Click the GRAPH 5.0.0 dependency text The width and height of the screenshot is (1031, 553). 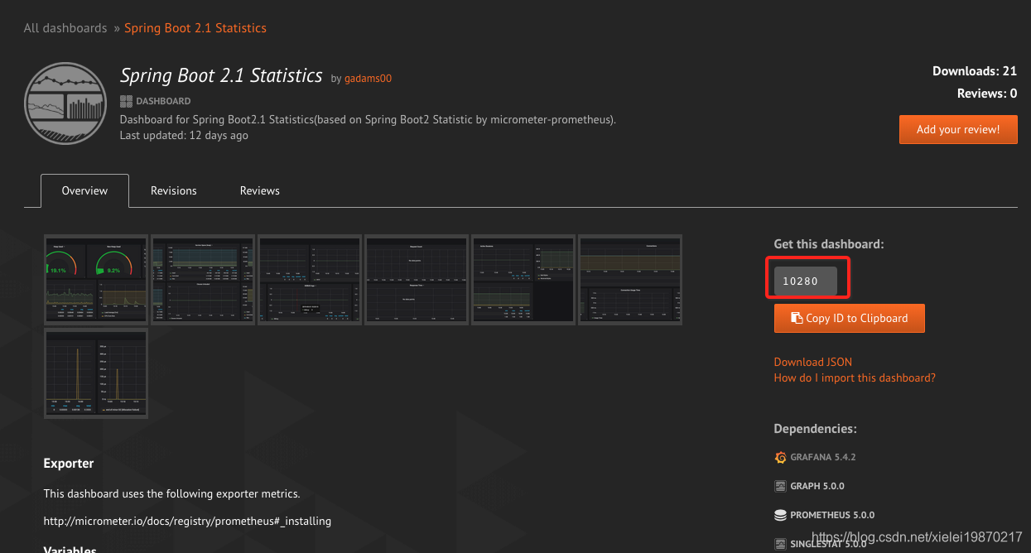tap(817, 486)
